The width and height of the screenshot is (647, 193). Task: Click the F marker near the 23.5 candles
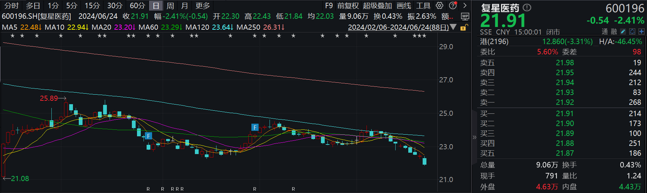tap(148, 136)
